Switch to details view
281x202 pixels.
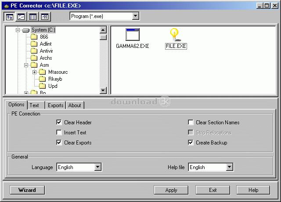(45, 17)
